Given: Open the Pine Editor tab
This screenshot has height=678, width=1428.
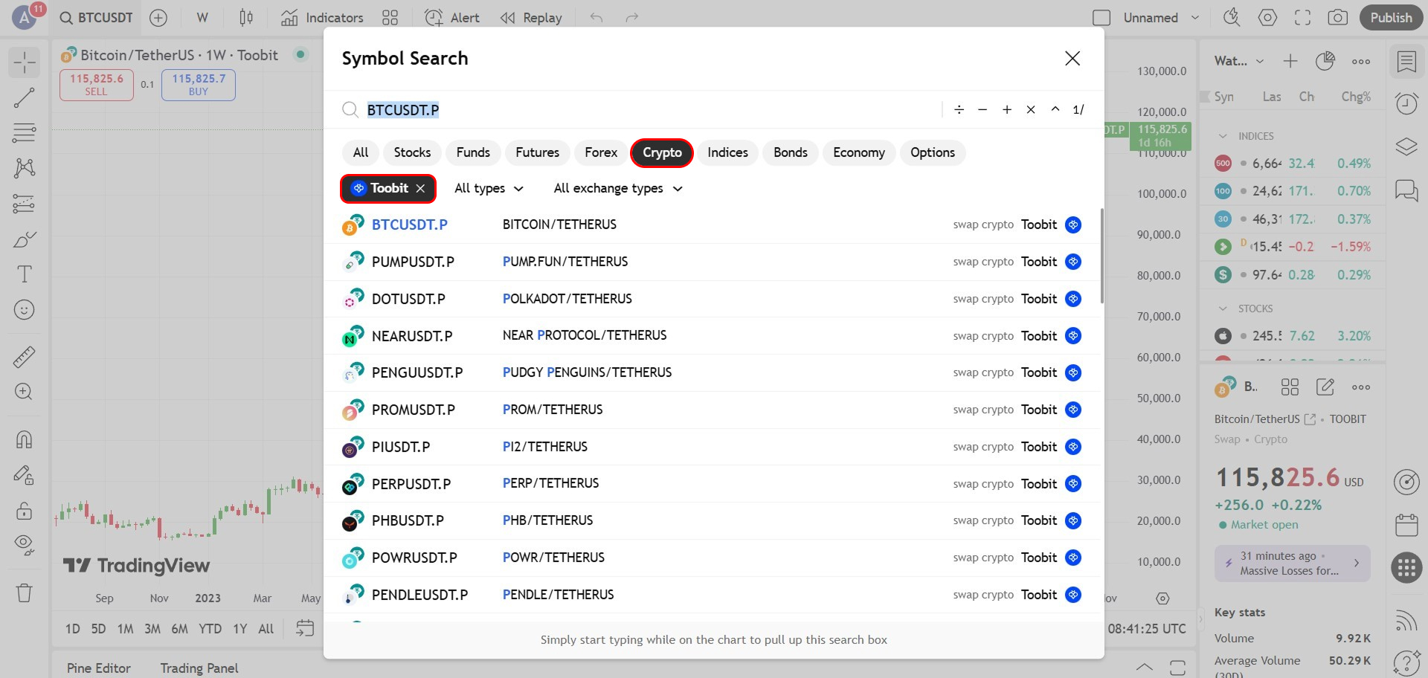Looking at the screenshot, I should pyautogui.click(x=99, y=668).
